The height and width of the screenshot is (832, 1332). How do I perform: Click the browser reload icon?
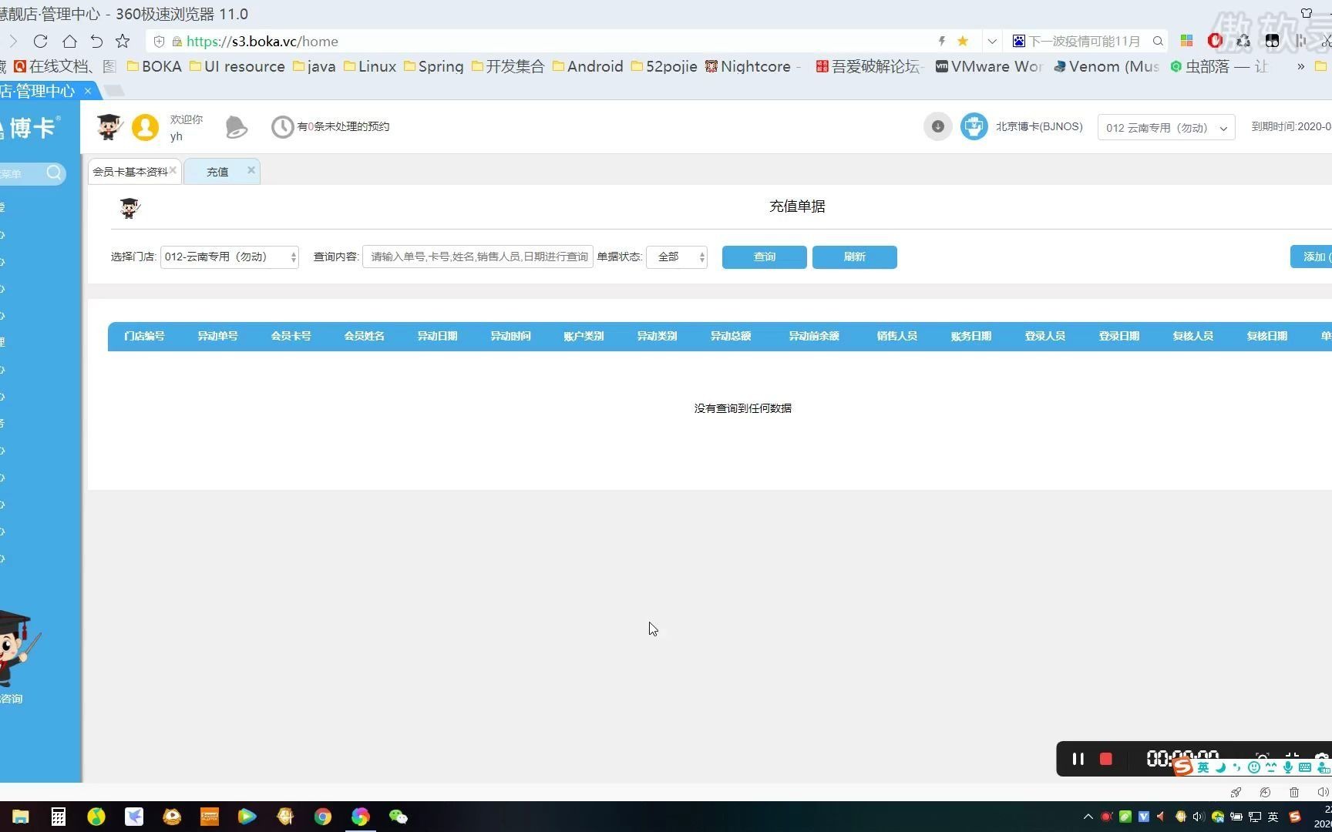click(41, 42)
